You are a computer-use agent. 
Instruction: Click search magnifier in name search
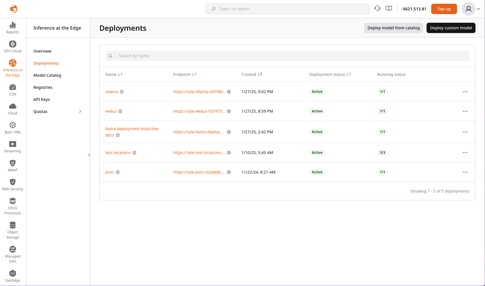coord(110,56)
